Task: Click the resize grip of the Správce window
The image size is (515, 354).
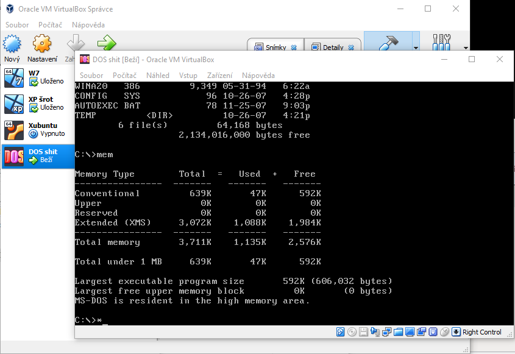Action: [x=466, y=350]
